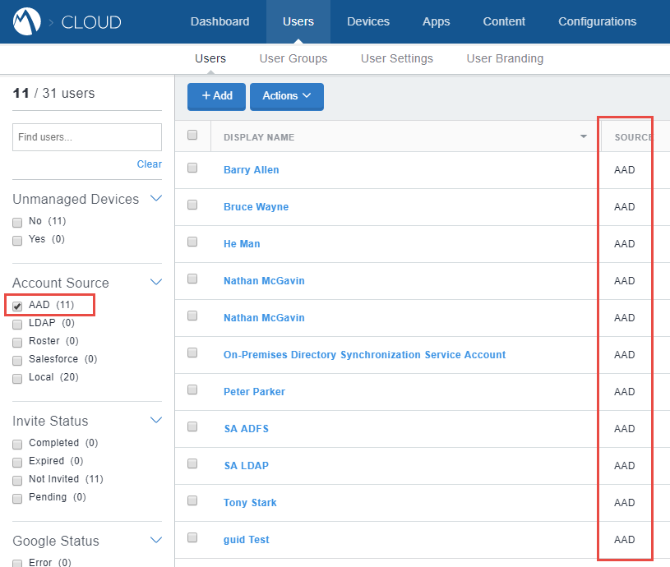This screenshot has width=670, height=567.
Task: Check the Not Invited status filter
Action: tap(16, 479)
